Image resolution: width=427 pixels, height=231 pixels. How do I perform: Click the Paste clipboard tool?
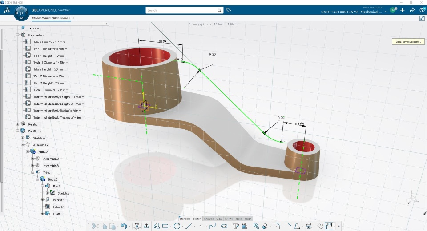click(113, 226)
